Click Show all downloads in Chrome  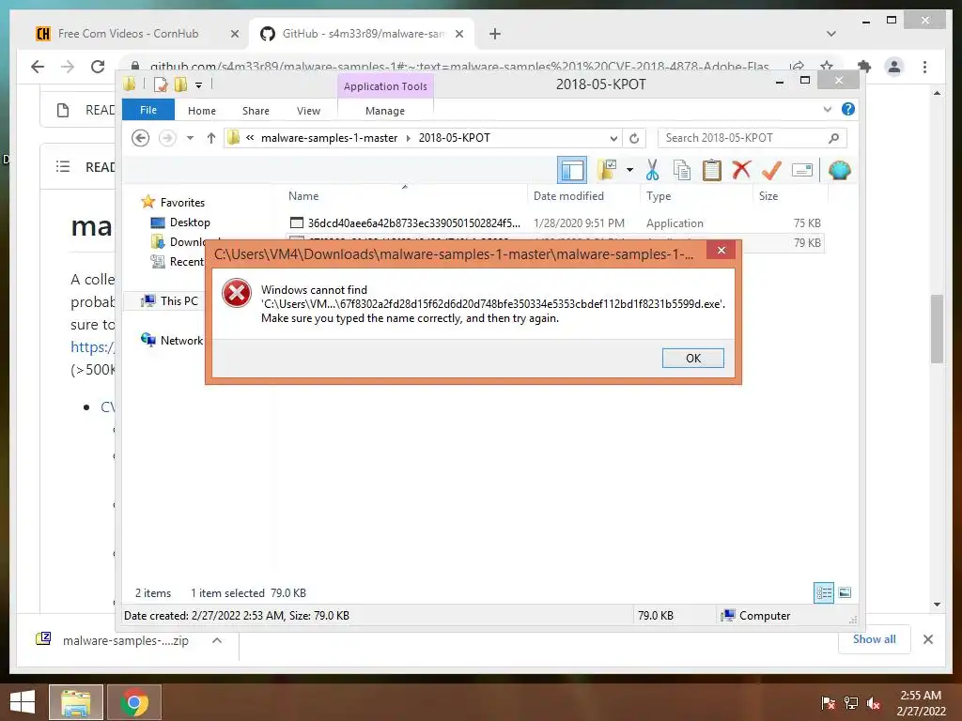tap(874, 639)
